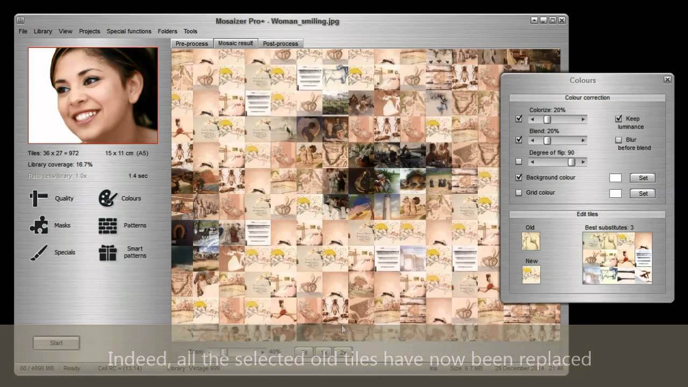Image resolution: width=688 pixels, height=387 pixels.
Task: Open the Projects menu
Action: pos(89,31)
